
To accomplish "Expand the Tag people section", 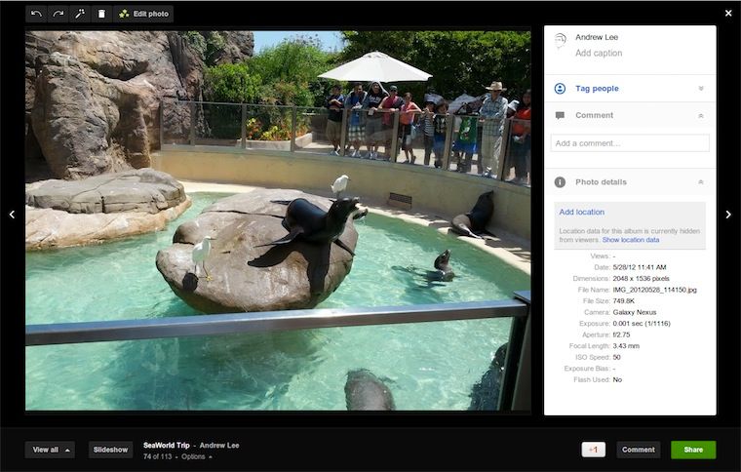I will [x=700, y=89].
